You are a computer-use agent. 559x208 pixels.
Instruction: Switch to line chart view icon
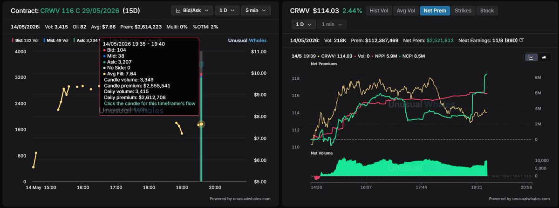point(531,57)
